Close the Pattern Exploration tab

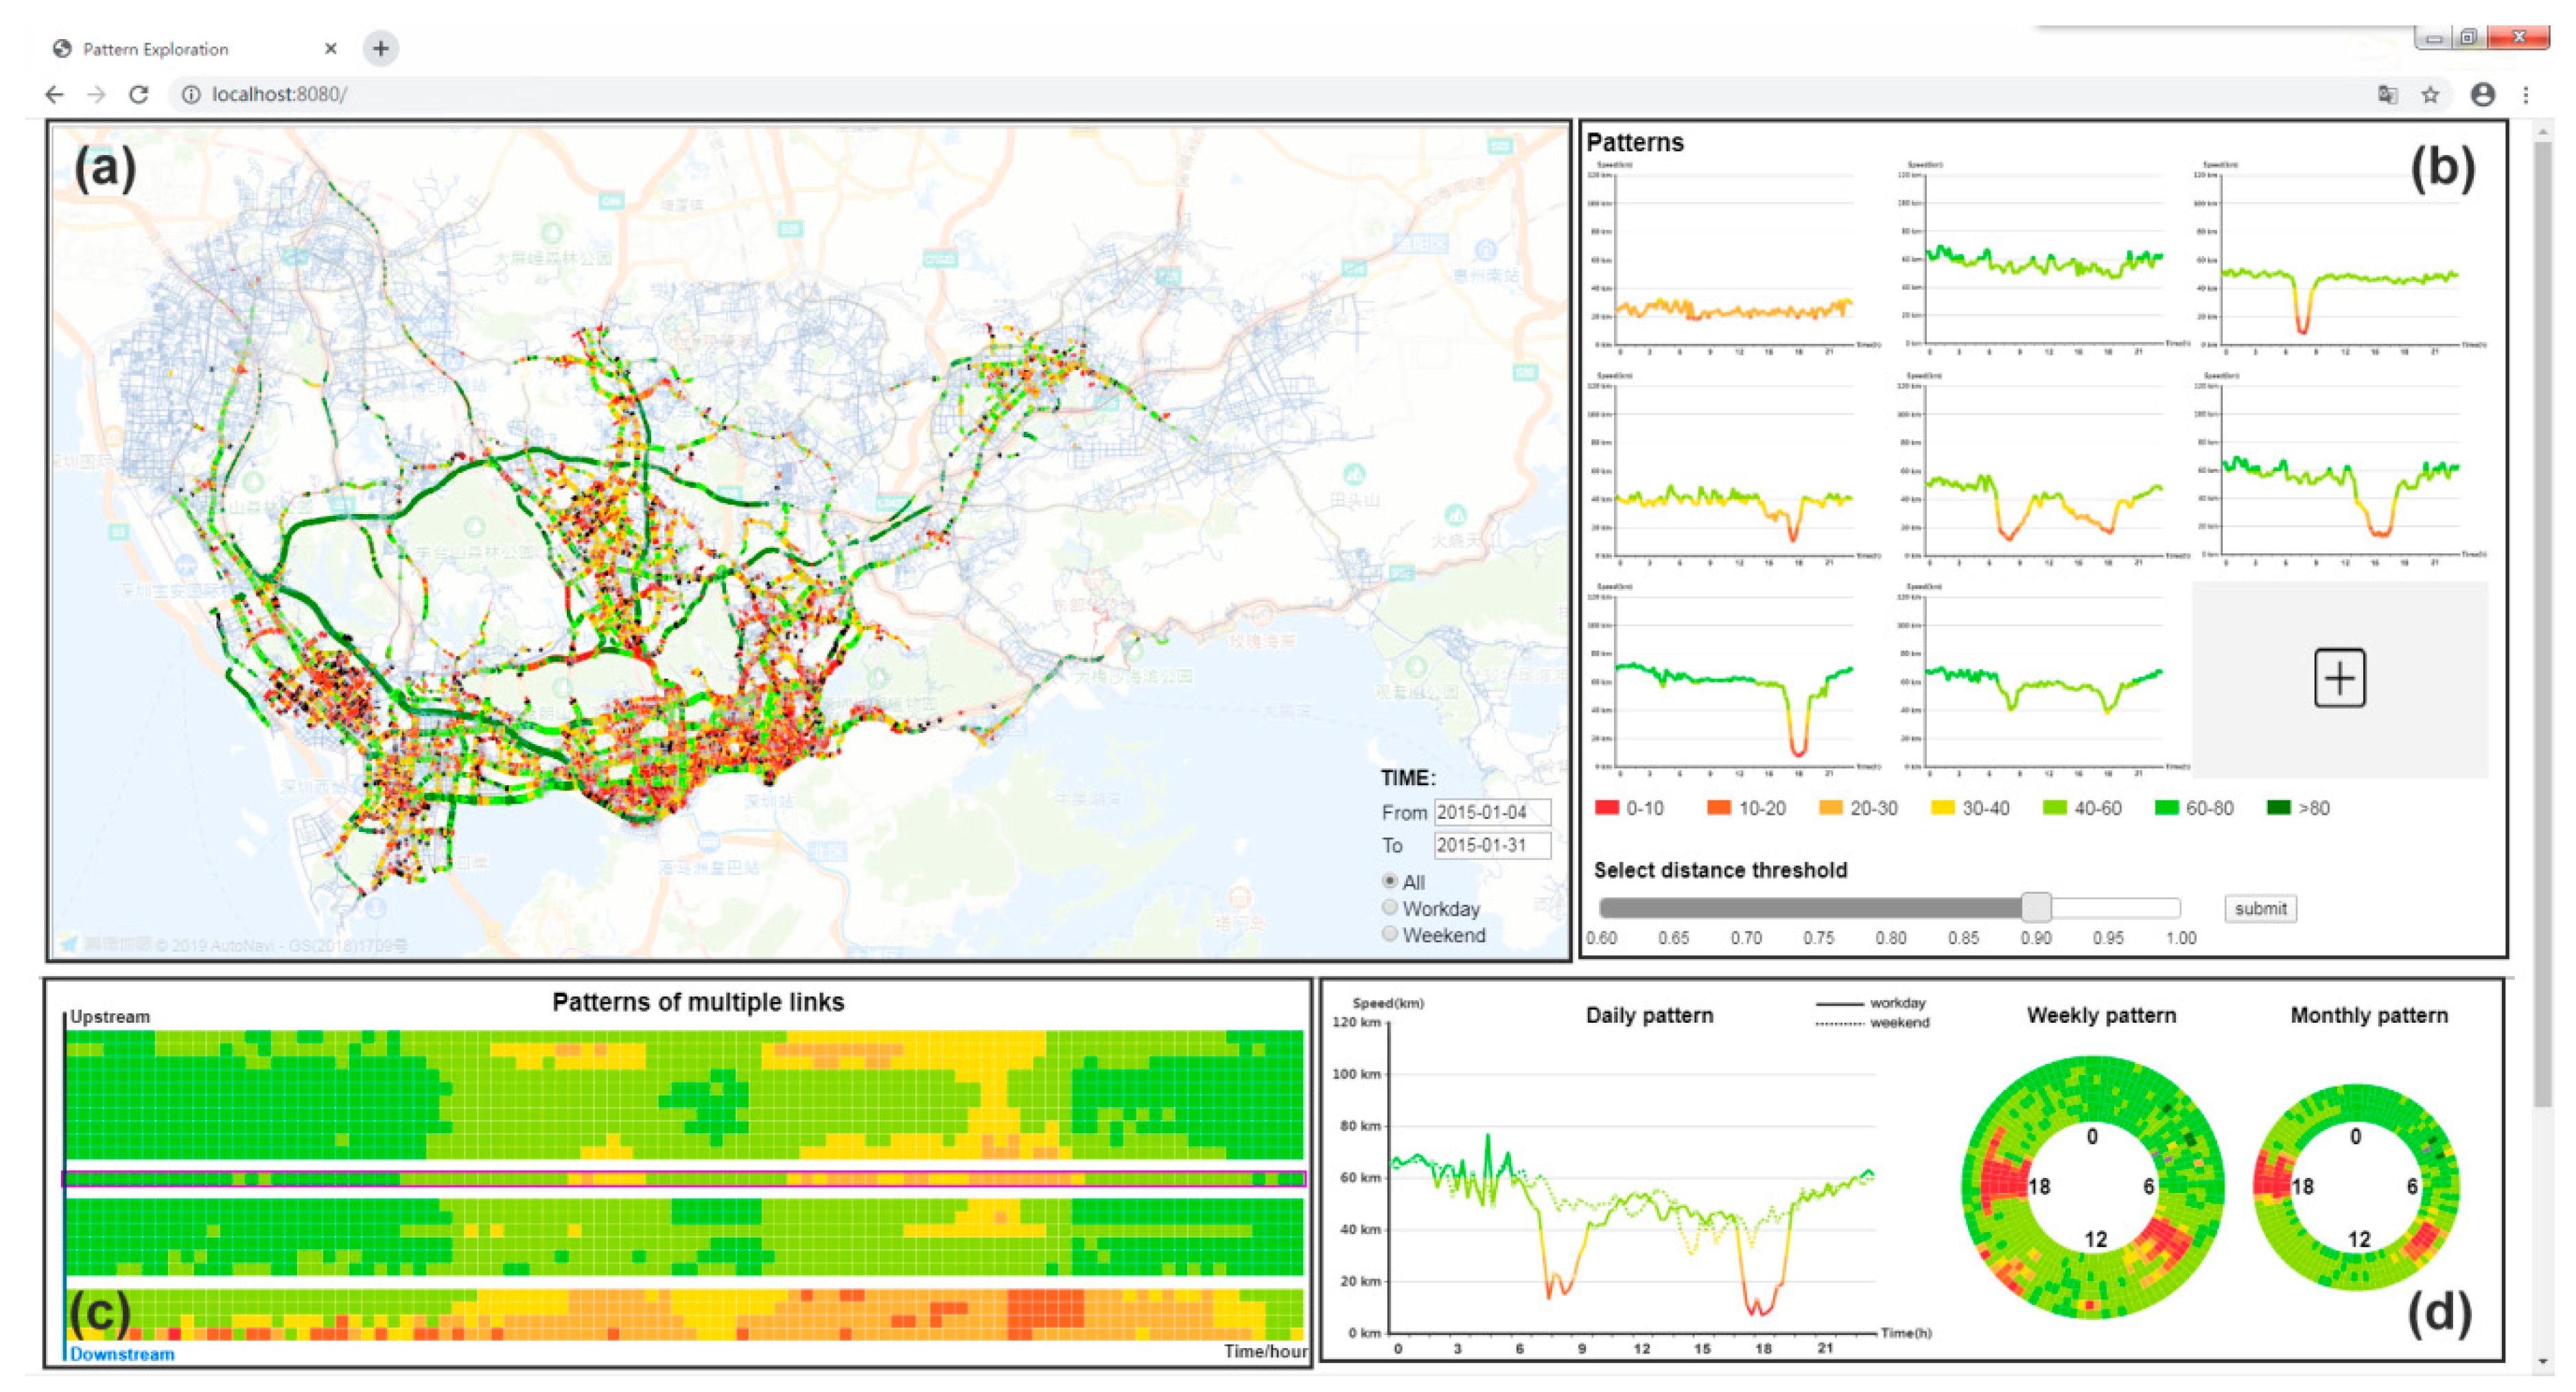click(331, 48)
